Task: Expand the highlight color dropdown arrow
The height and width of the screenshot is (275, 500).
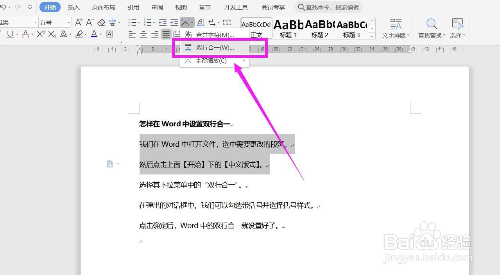Action: pos(86,34)
